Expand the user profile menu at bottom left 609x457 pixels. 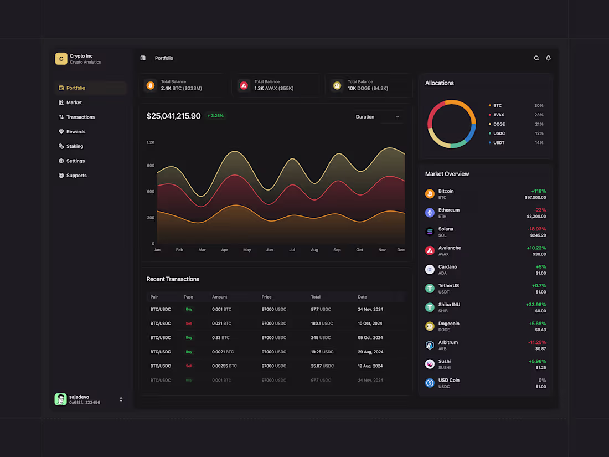pos(89,399)
